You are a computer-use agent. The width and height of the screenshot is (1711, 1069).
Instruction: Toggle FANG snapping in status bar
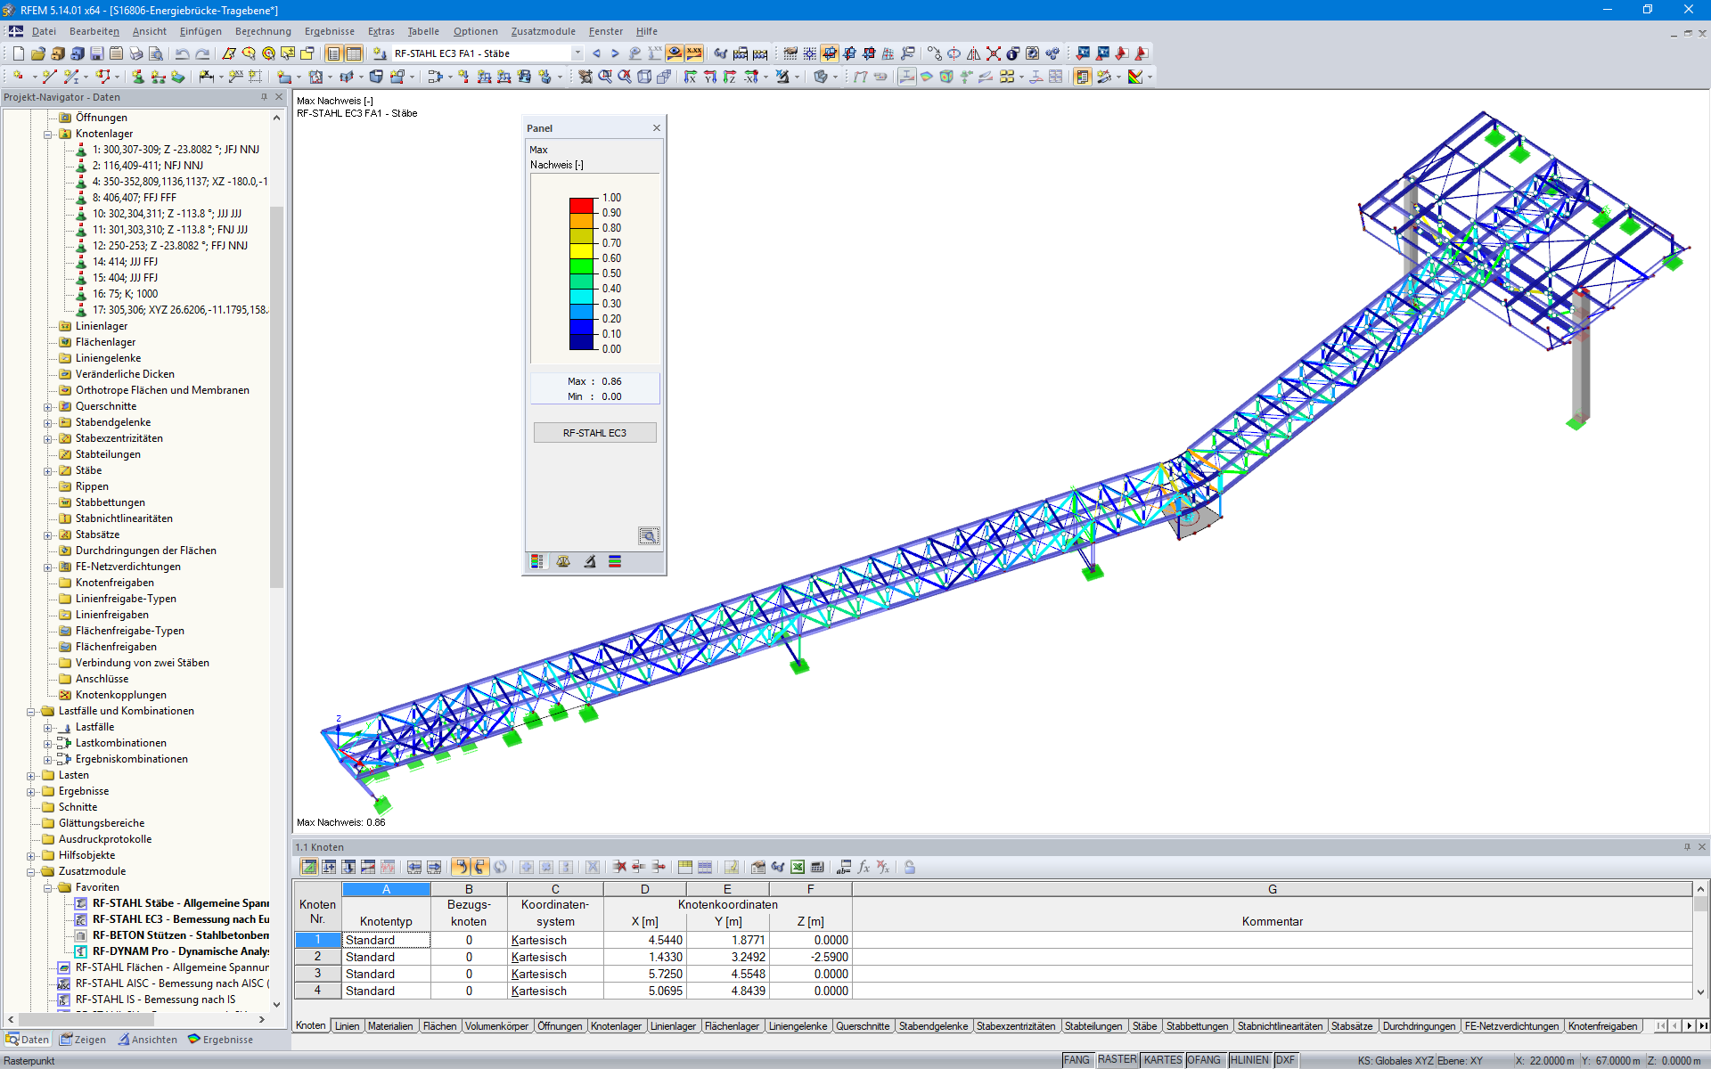[1077, 1060]
